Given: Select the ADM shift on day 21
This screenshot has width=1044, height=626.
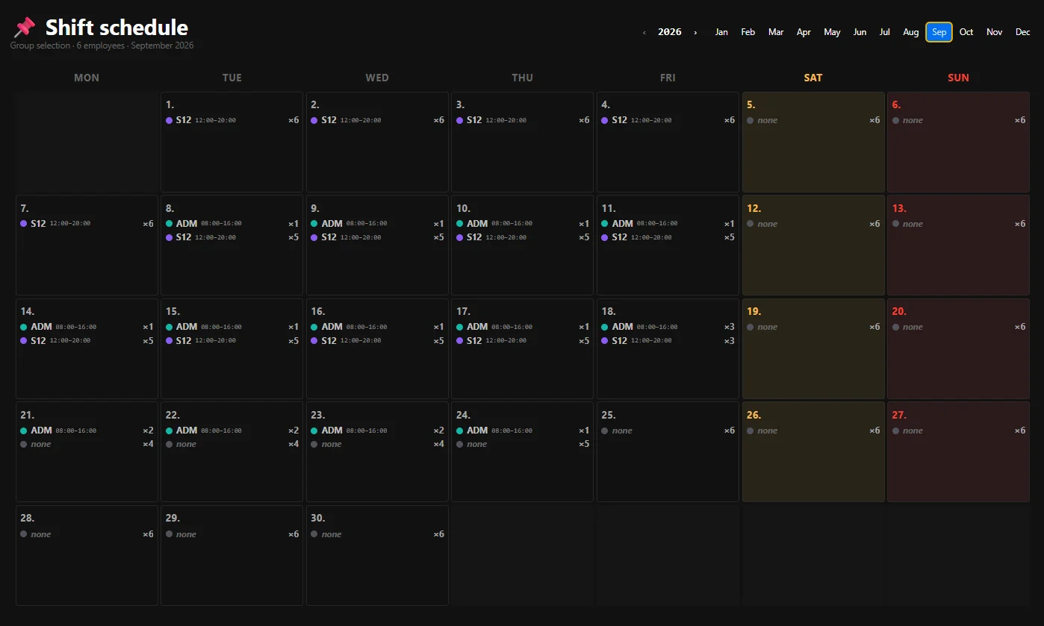Looking at the screenshot, I should click(x=87, y=431).
